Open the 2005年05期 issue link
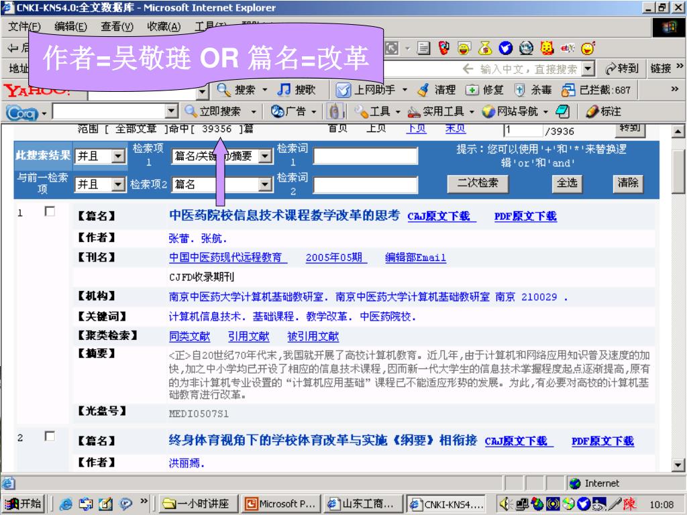 [x=336, y=257]
